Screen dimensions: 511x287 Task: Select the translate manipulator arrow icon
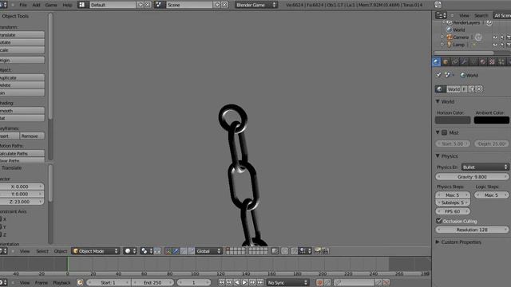pyautogui.click(x=176, y=251)
